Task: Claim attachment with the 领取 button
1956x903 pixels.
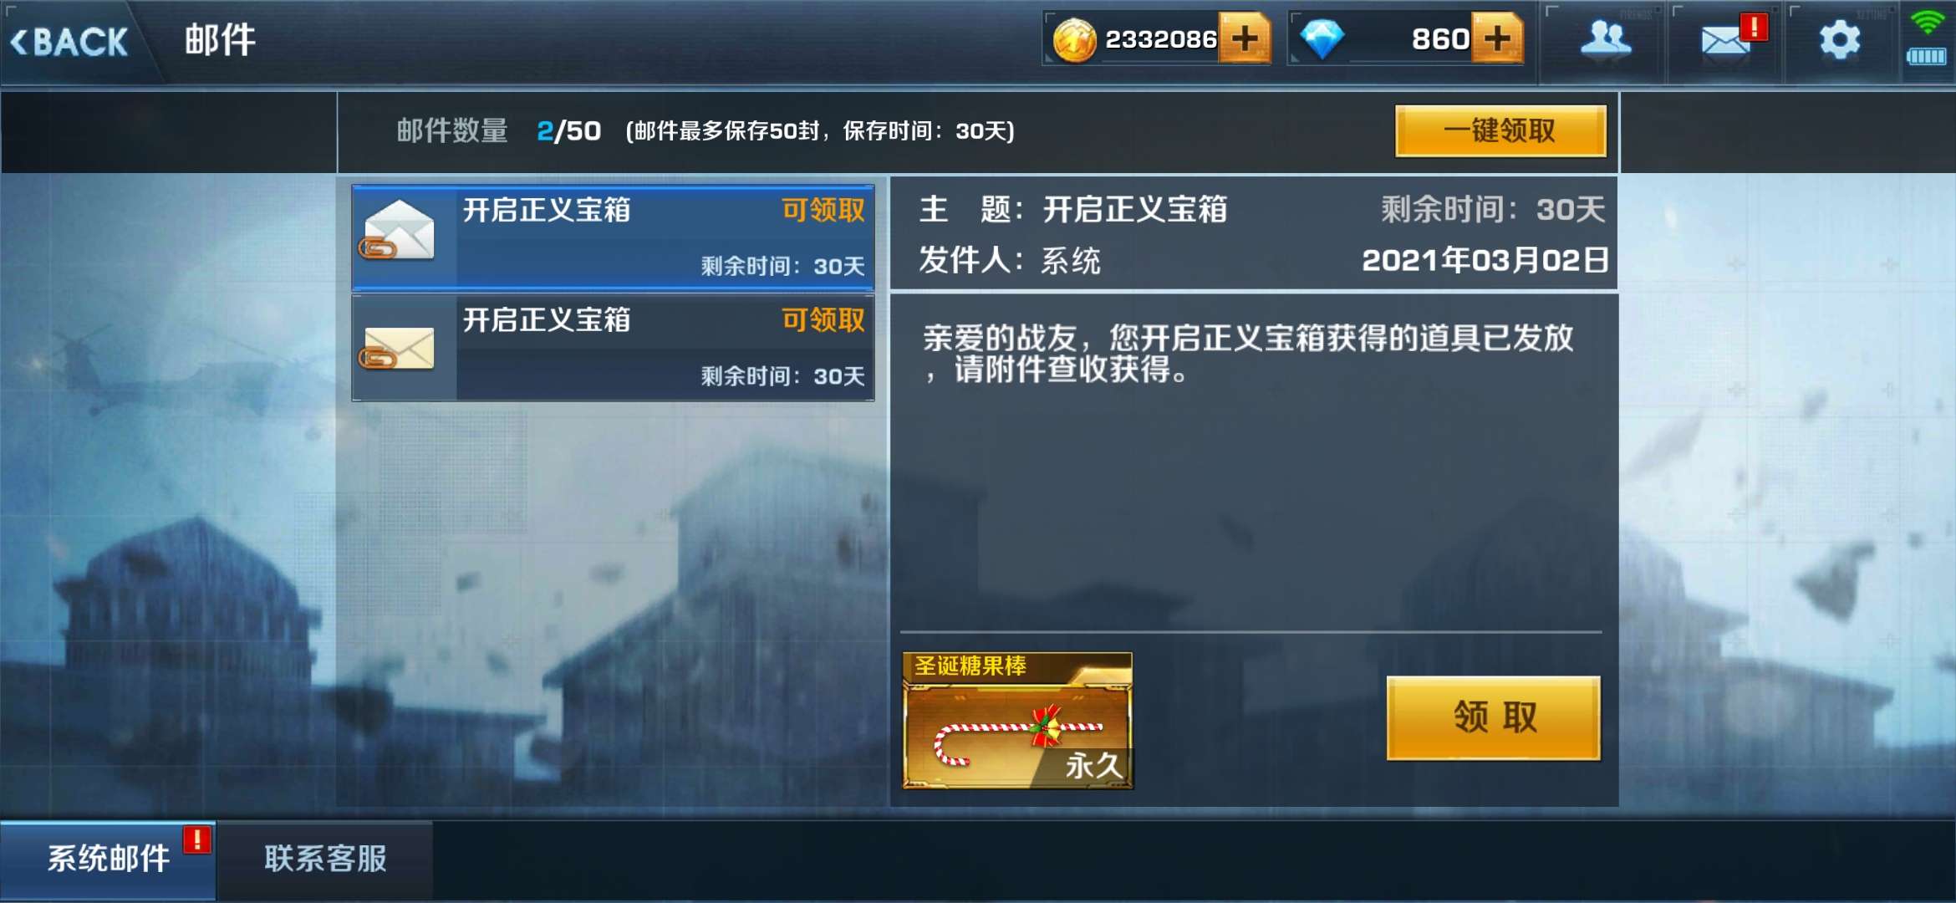Action: click(1494, 717)
